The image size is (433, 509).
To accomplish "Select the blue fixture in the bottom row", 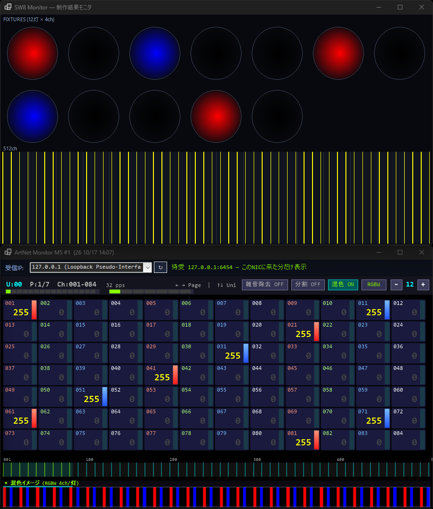I will coord(32,116).
